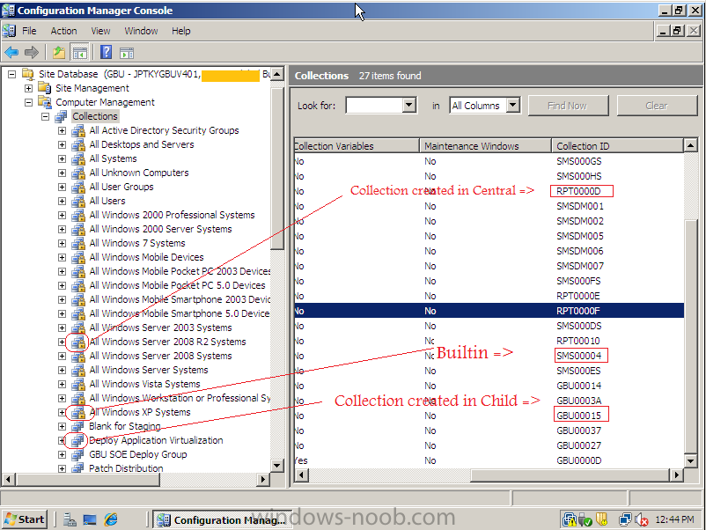Select Deploy Application Virtualization collection
This screenshot has height=530, width=706.
(156, 440)
